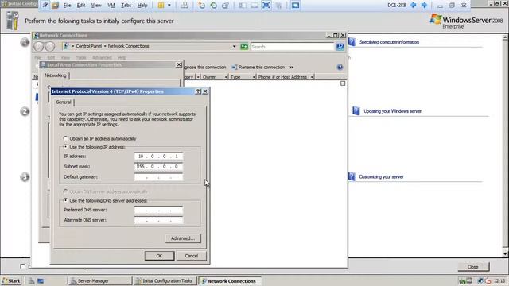Viewport: 509px width, 286px height.
Task: Click Rename this connection
Action: pyautogui.click(x=258, y=67)
